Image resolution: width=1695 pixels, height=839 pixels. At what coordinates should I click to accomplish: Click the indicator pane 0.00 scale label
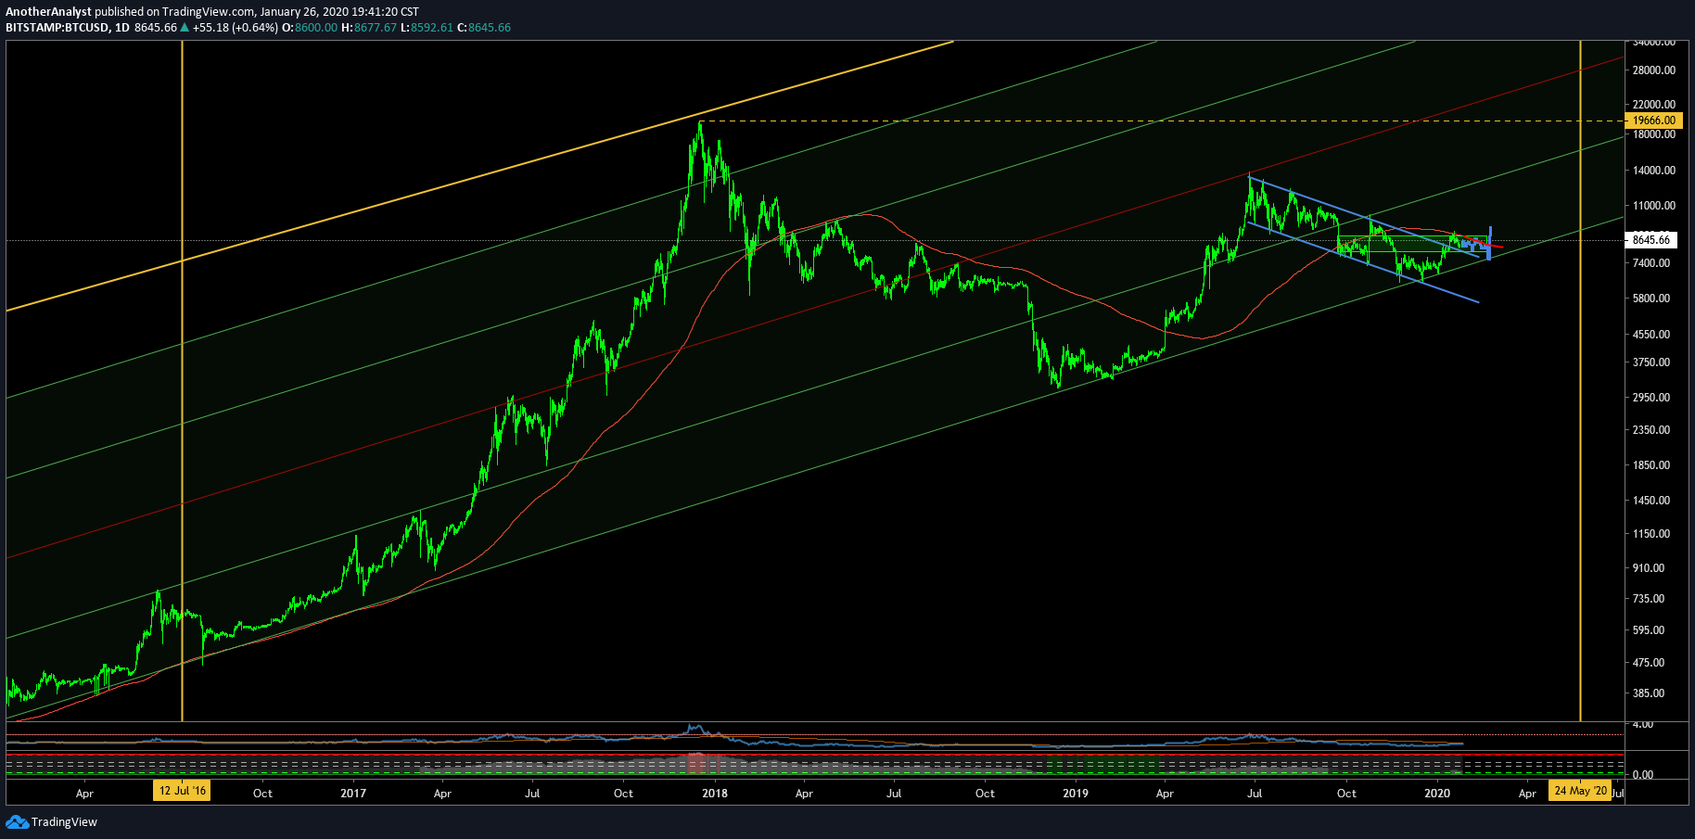[x=1643, y=775]
